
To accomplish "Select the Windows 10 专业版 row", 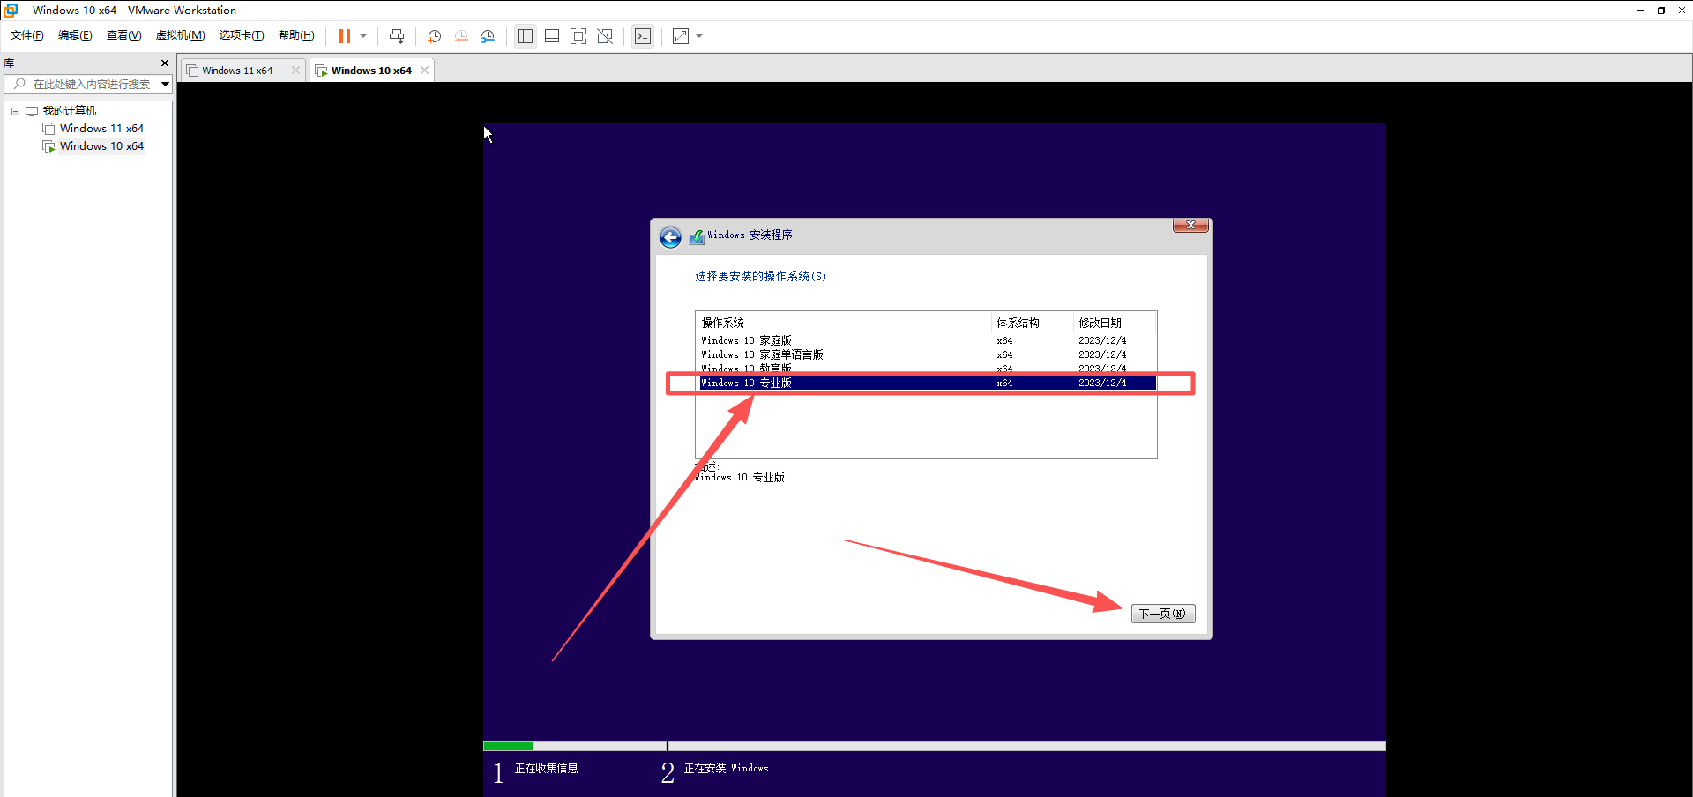I will tap(926, 383).
